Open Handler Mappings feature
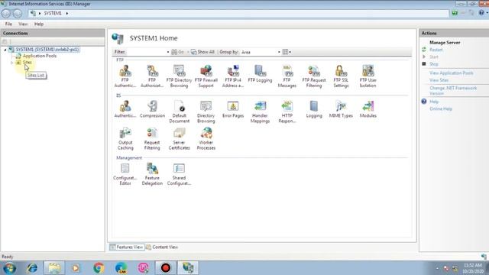489x275 pixels. coord(260,112)
